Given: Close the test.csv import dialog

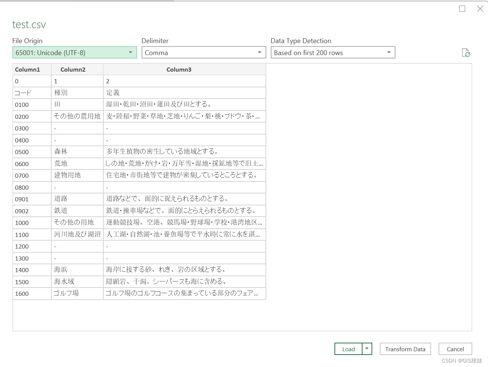Looking at the screenshot, I should point(480,9).
